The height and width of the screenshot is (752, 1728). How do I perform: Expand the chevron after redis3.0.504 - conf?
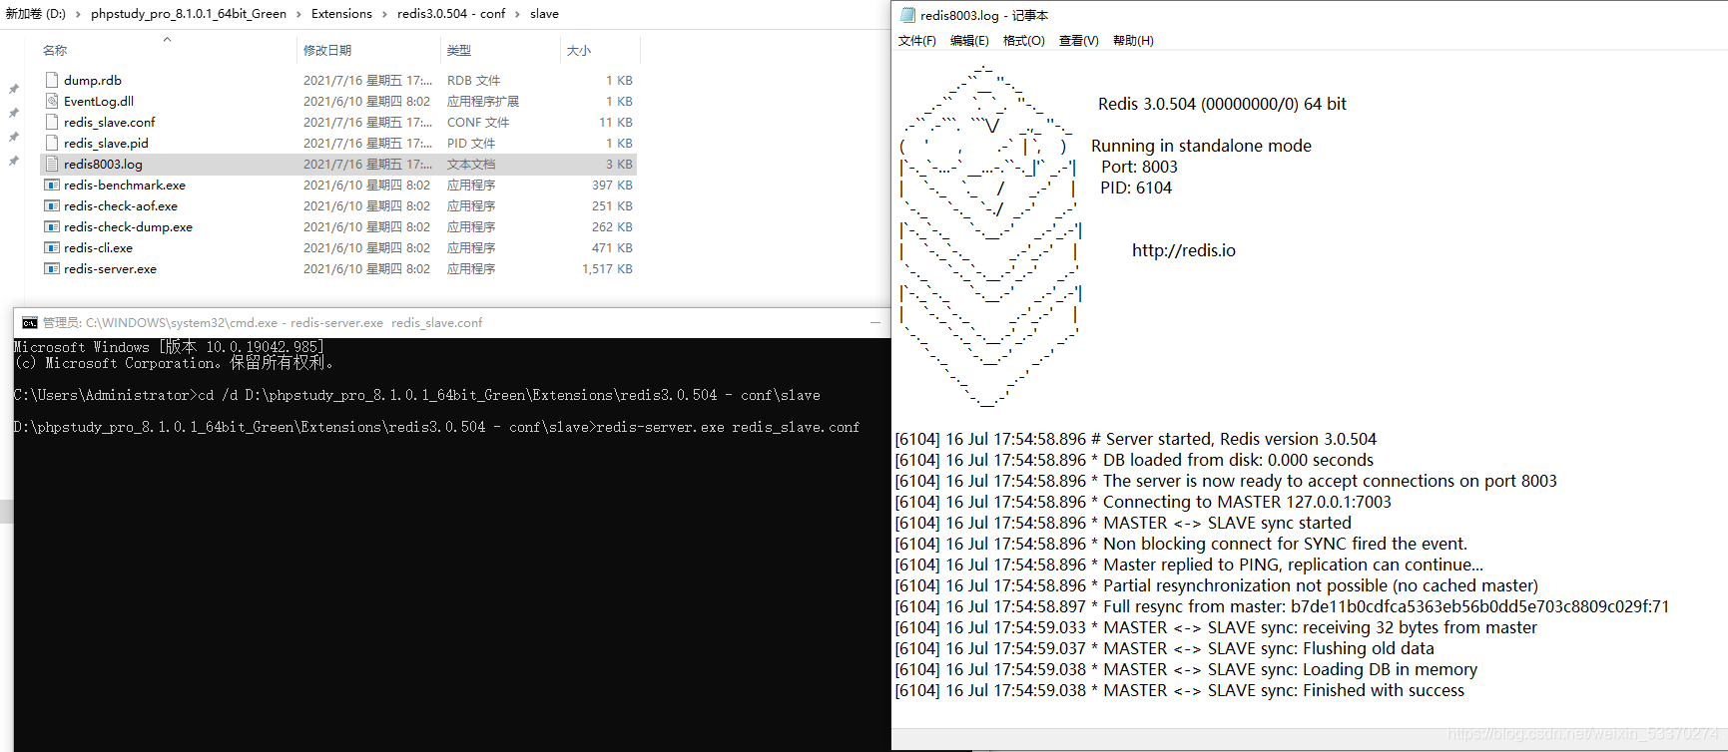click(x=517, y=14)
